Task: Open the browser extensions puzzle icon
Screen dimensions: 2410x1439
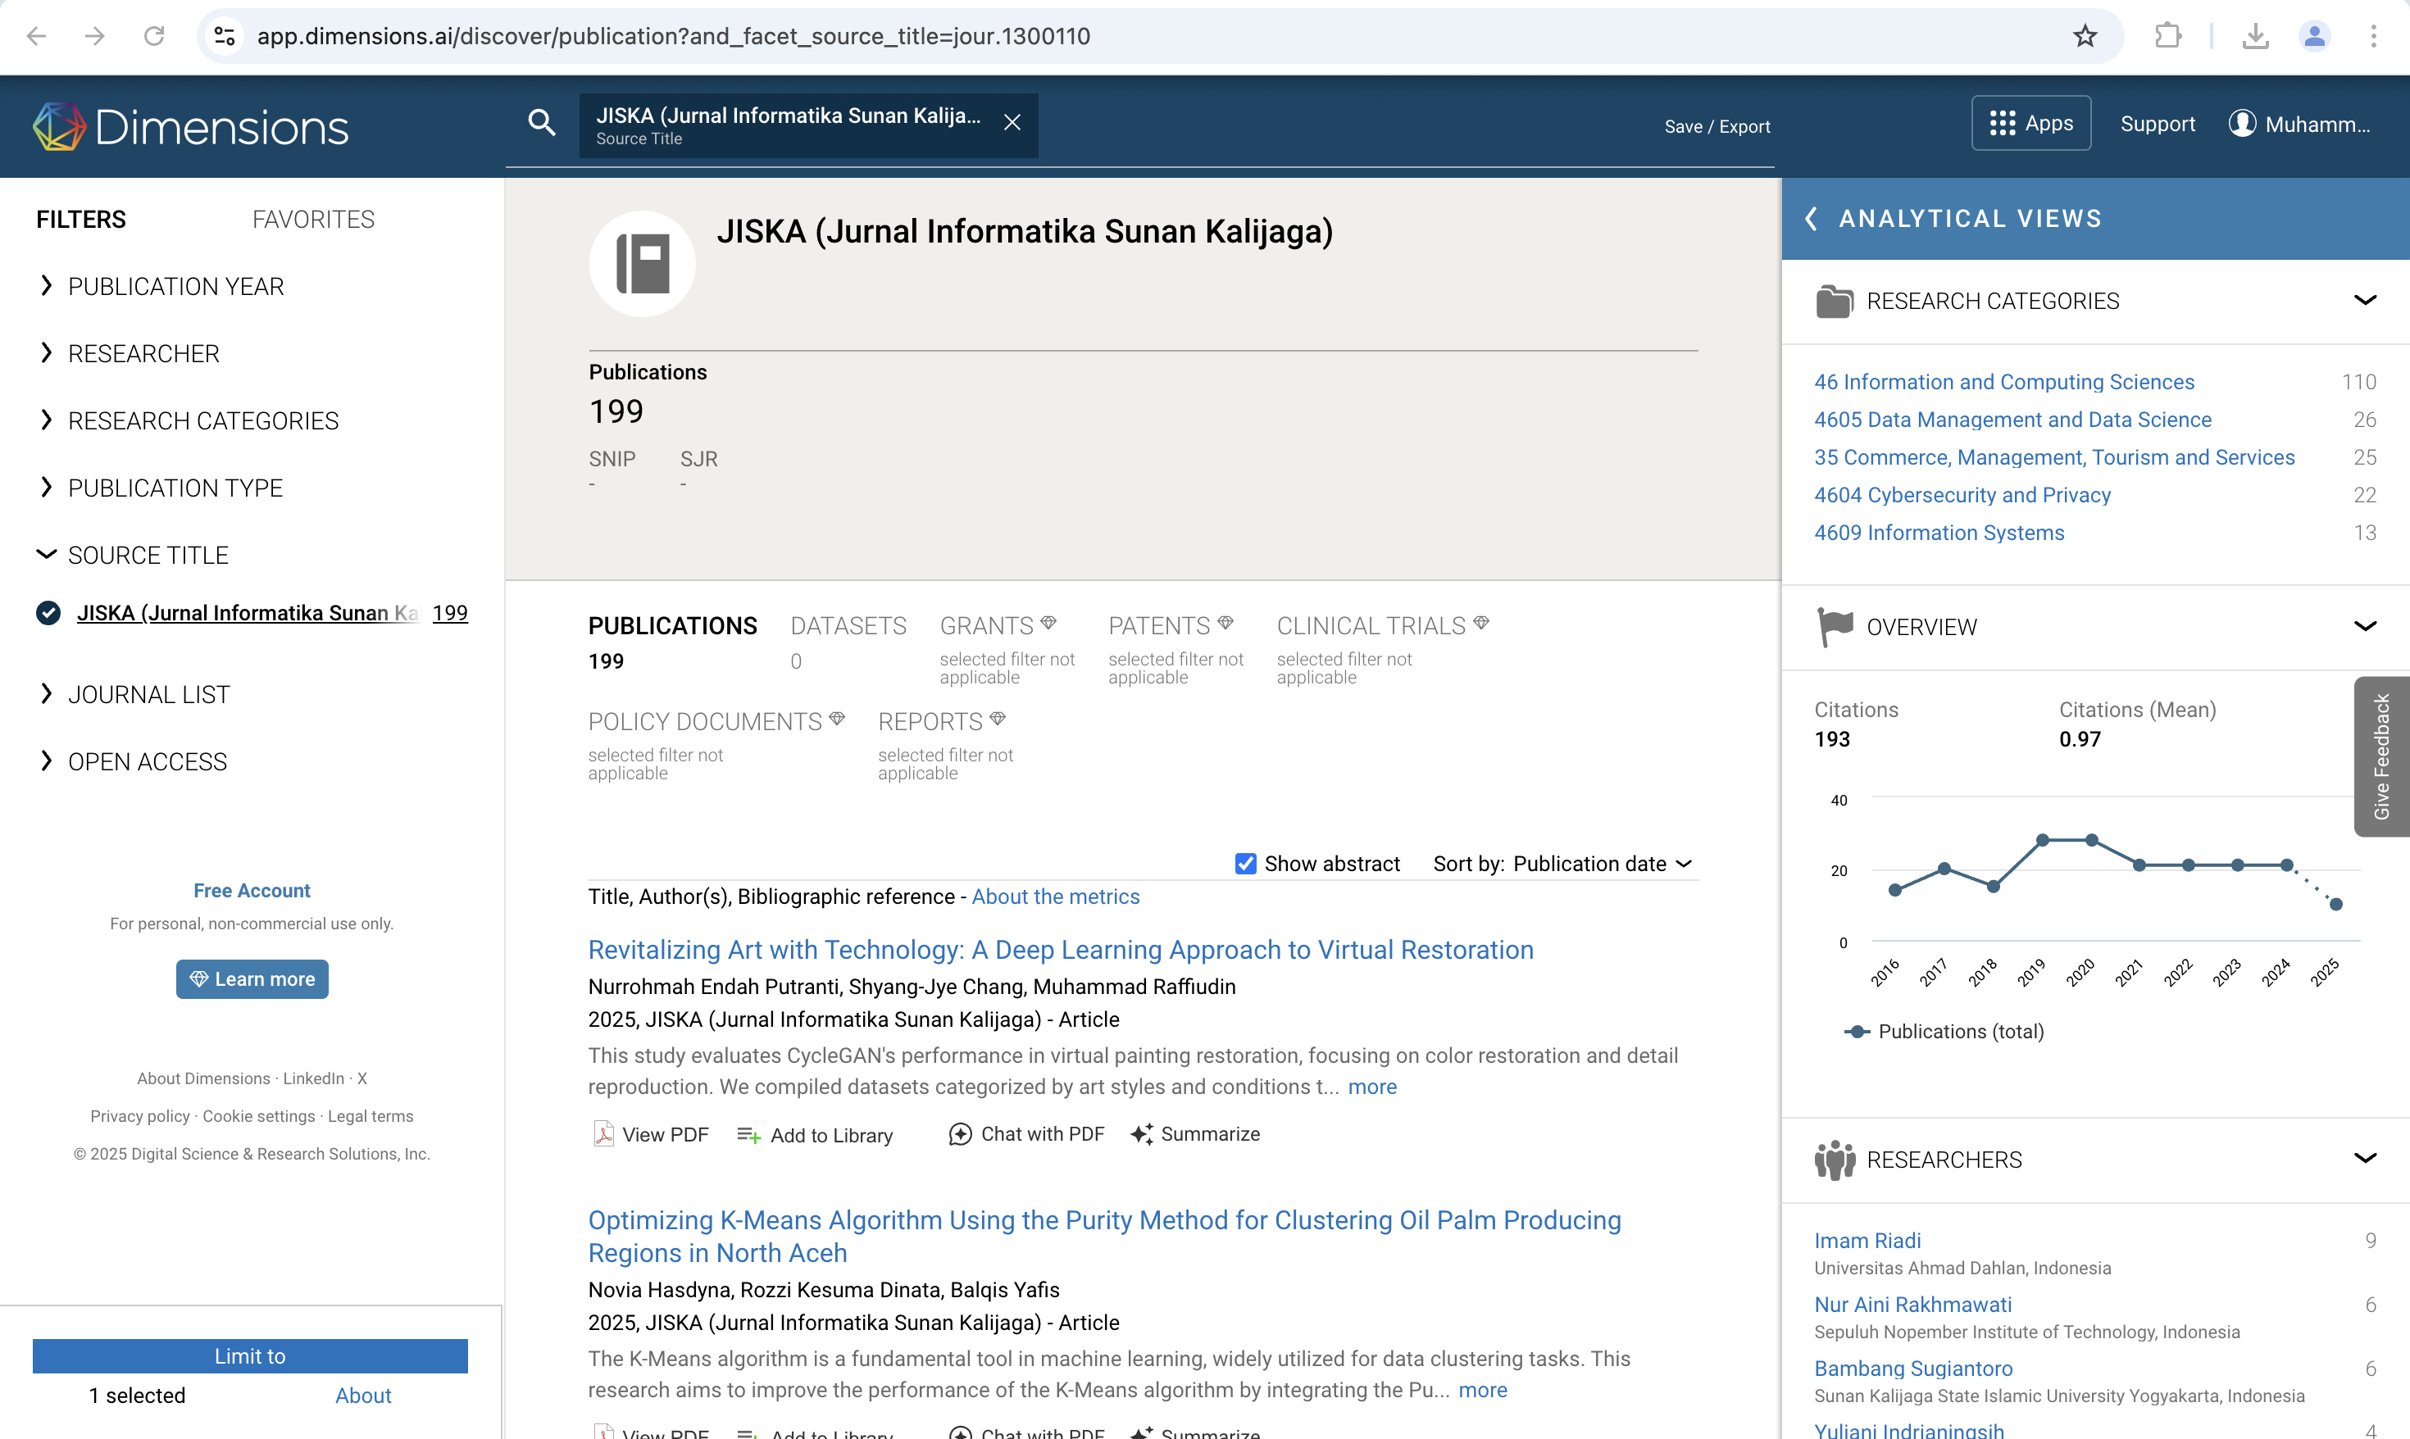Action: pyautogui.click(x=2167, y=37)
